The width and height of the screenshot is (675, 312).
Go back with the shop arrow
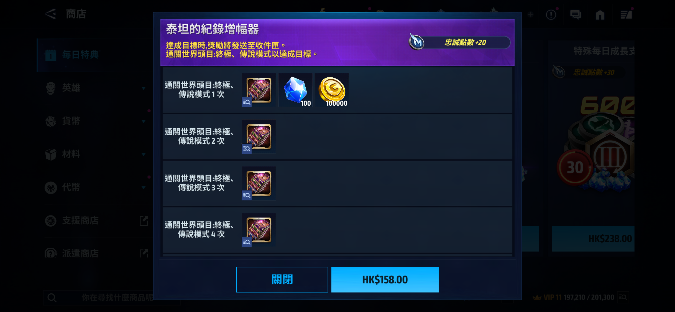tap(51, 14)
